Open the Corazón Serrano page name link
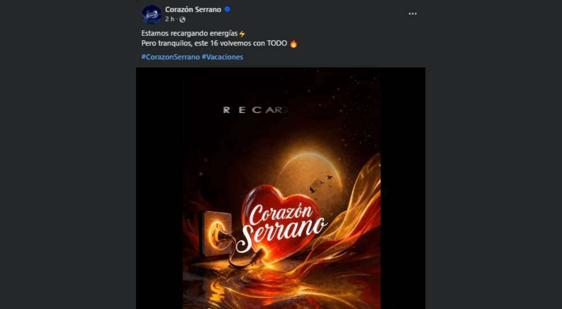 pyautogui.click(x=193, y=10)
